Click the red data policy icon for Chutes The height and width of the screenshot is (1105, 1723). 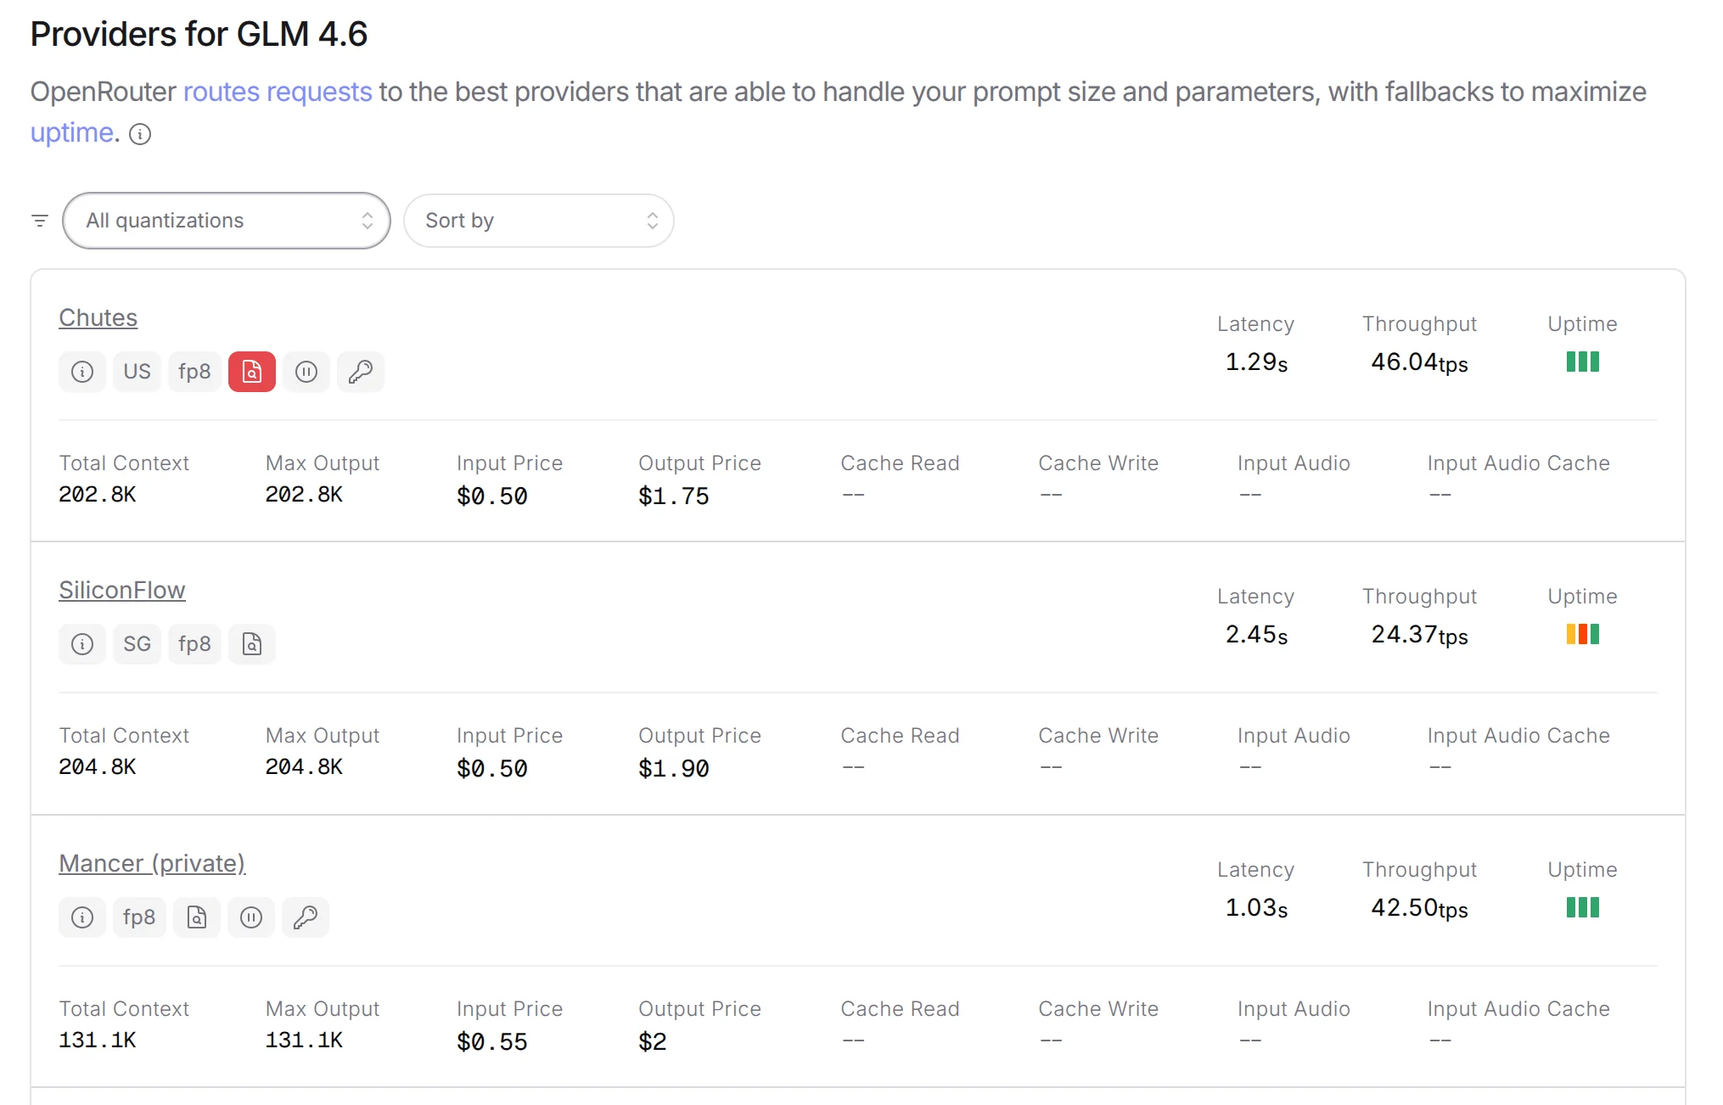[251, 372]
